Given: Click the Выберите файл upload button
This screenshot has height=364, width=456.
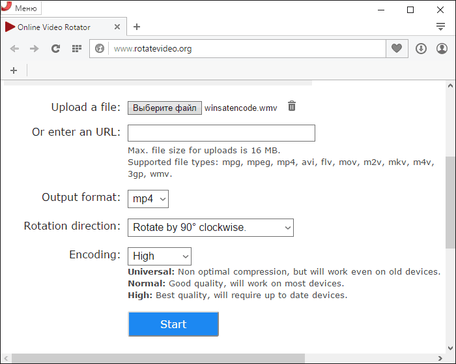Looking at the screenshot, I should click(164, 108).
